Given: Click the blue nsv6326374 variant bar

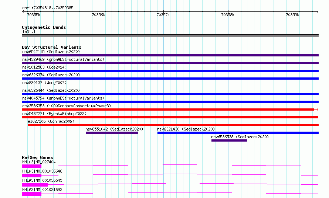Looking at the screenshot, I should pyautogui.click(x=170, y=79).
